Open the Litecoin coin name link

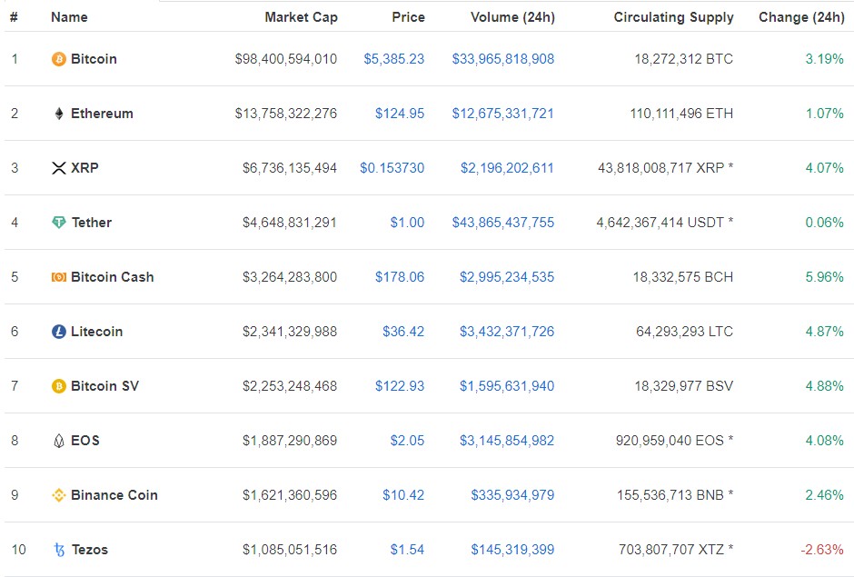click(x=97, y=332)
